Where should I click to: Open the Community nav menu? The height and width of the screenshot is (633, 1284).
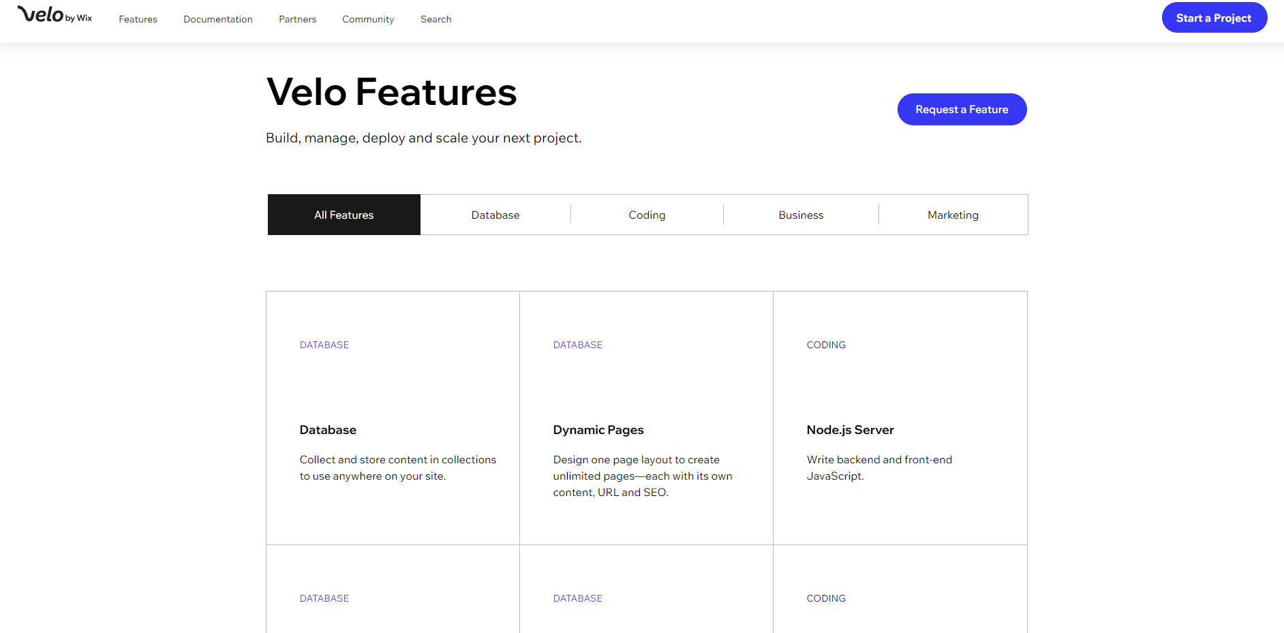coord(368,19)
